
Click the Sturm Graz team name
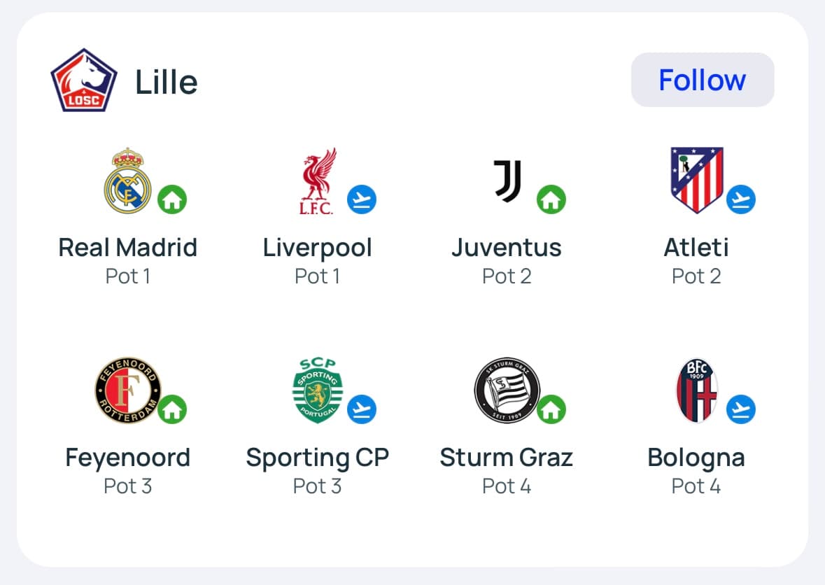507,458
